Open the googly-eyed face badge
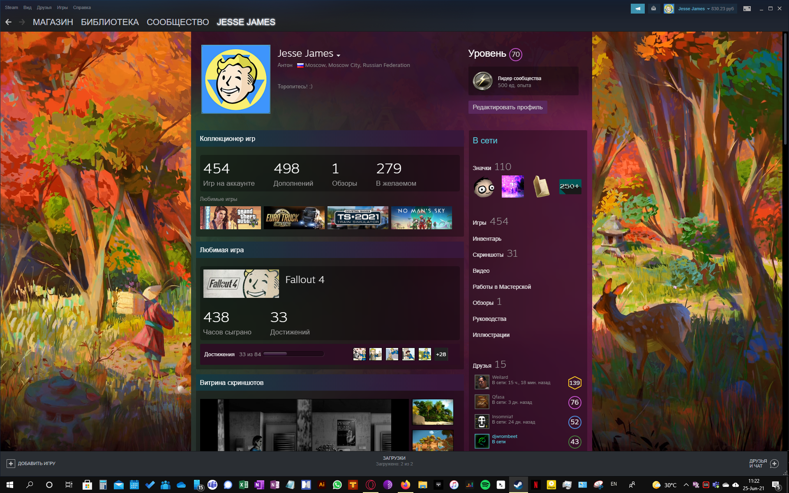Image resolution: width=789 pixels, height=493 pixels. click(x=484, y=187)
